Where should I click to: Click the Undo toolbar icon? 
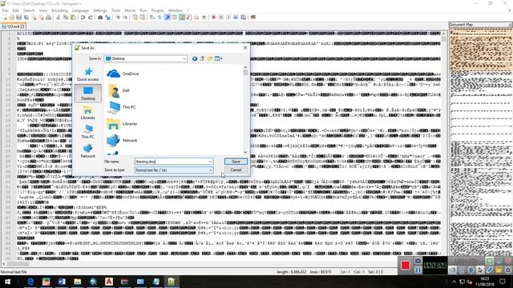point(83,18)
